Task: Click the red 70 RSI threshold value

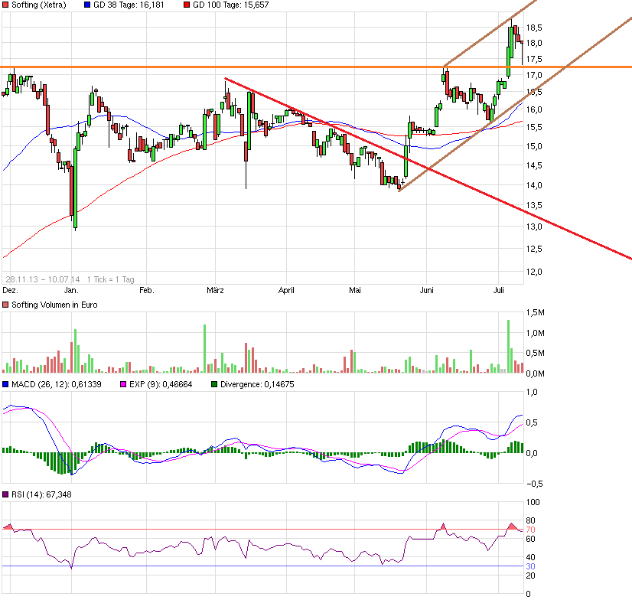Action: pos(530,530)
